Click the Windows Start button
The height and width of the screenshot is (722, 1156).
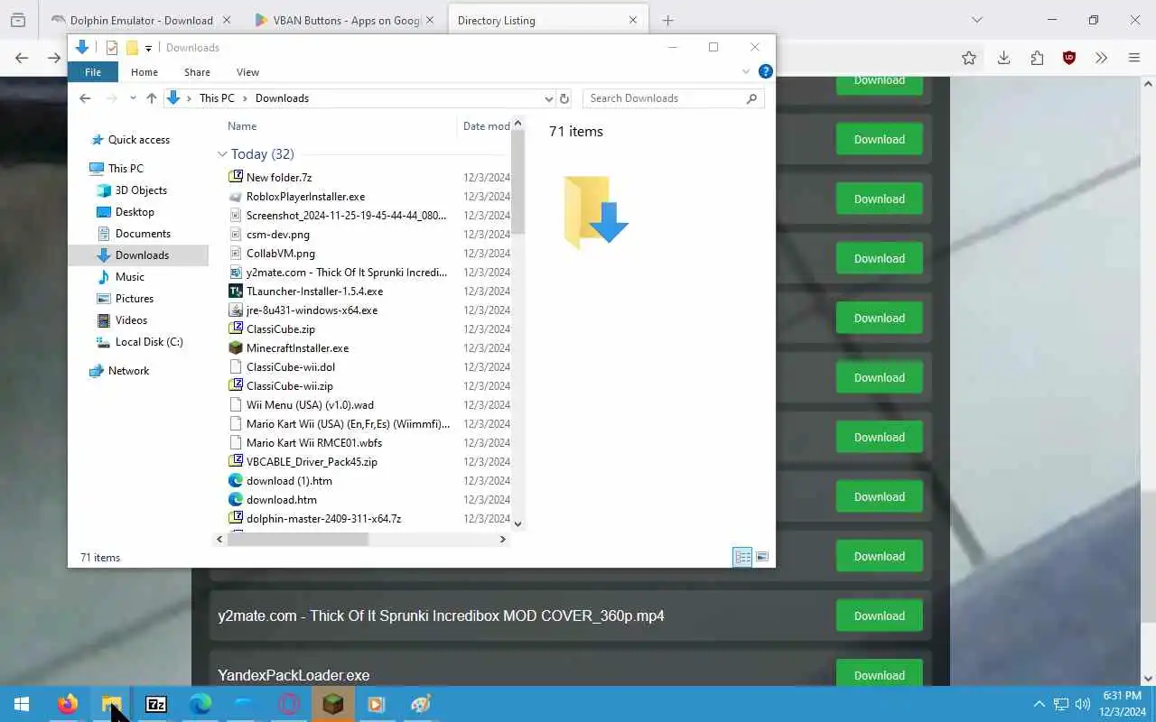pyautogui.click(x=22, y=704)
